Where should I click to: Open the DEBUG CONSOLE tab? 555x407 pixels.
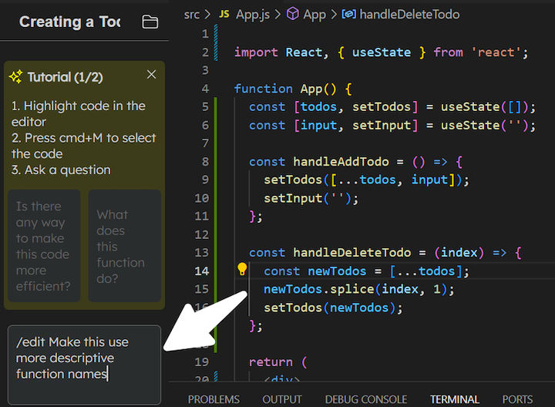365,399
